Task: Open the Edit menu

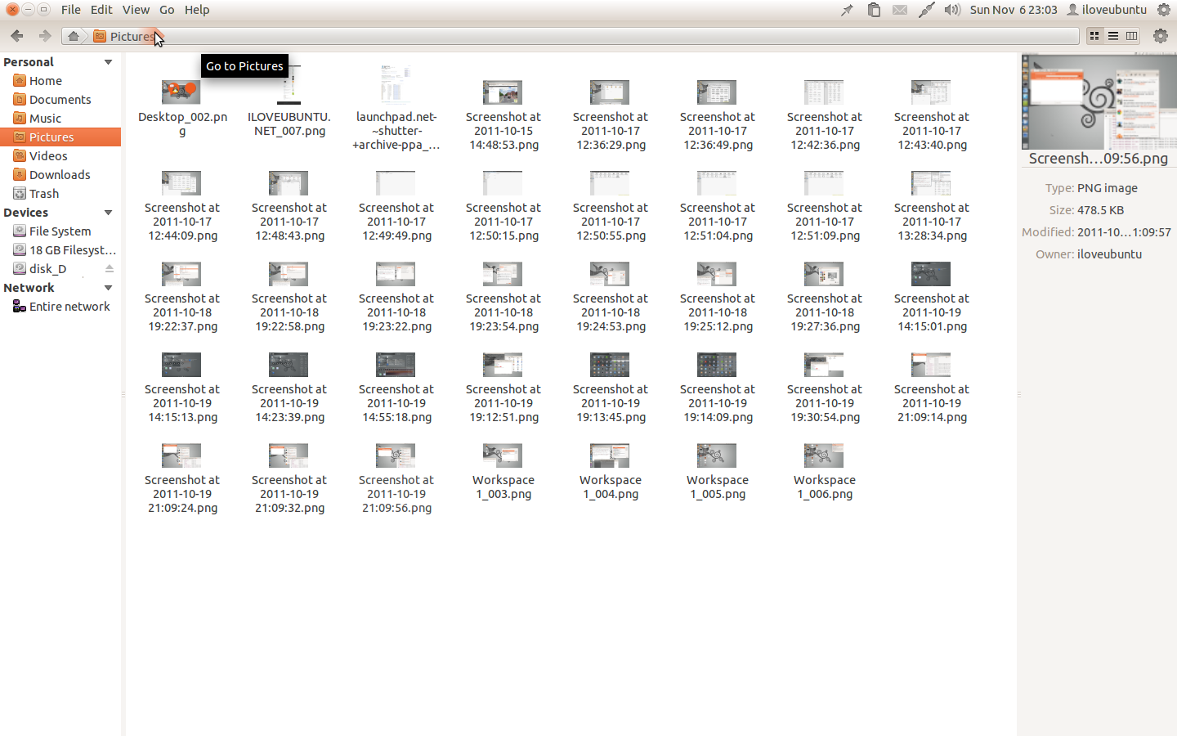Action: (x=101, y=10)
